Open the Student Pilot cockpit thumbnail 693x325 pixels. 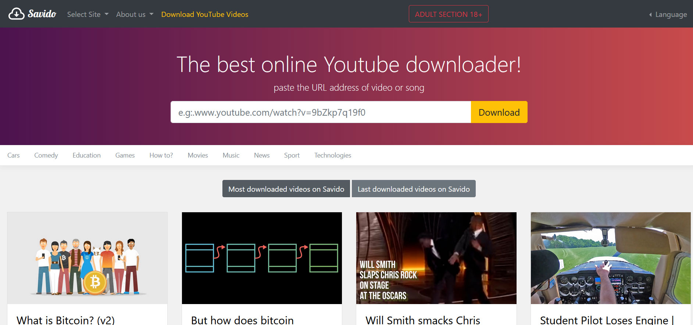click(611, 258)
